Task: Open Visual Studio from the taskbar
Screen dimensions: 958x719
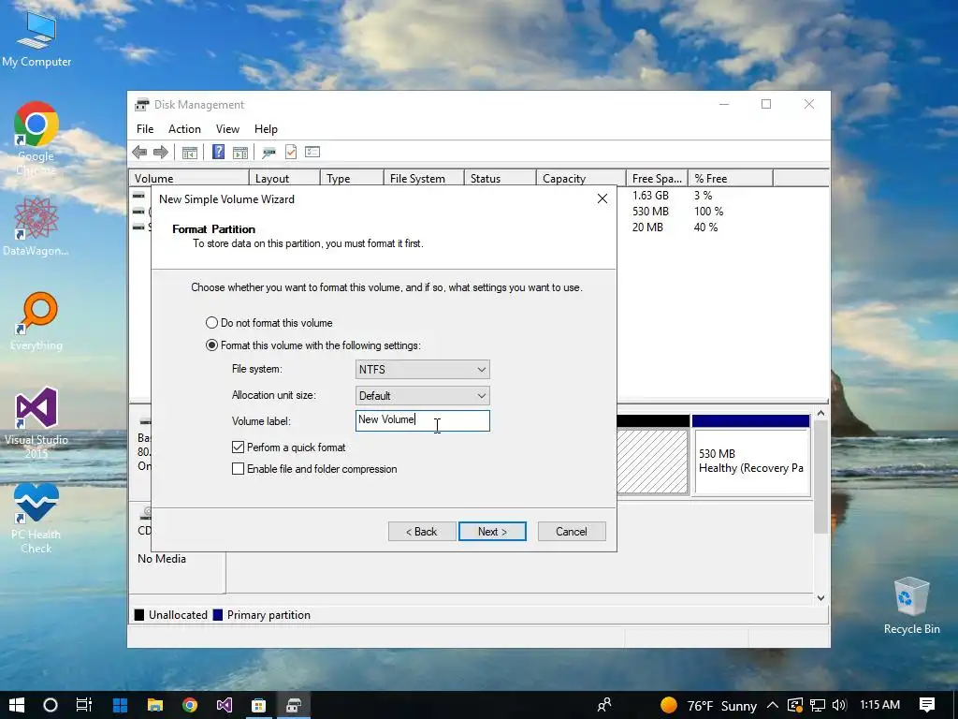Action: coord(225,705)
